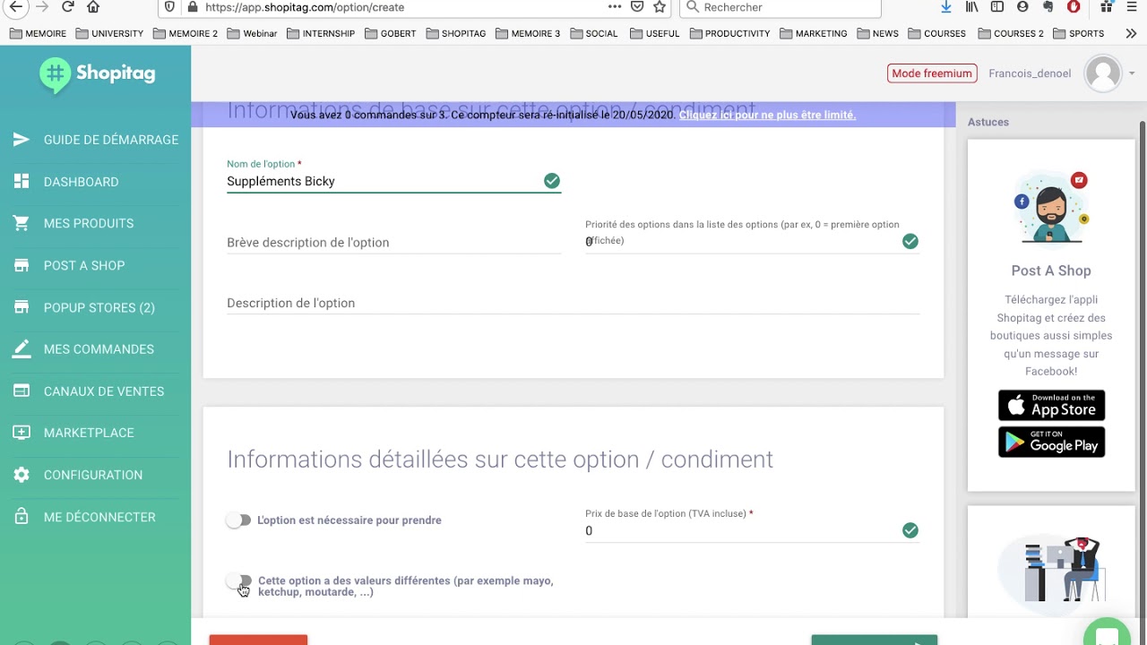
Task: Open the Configuration gear icon
Action: pyautogui.click(x=22, y=475)
